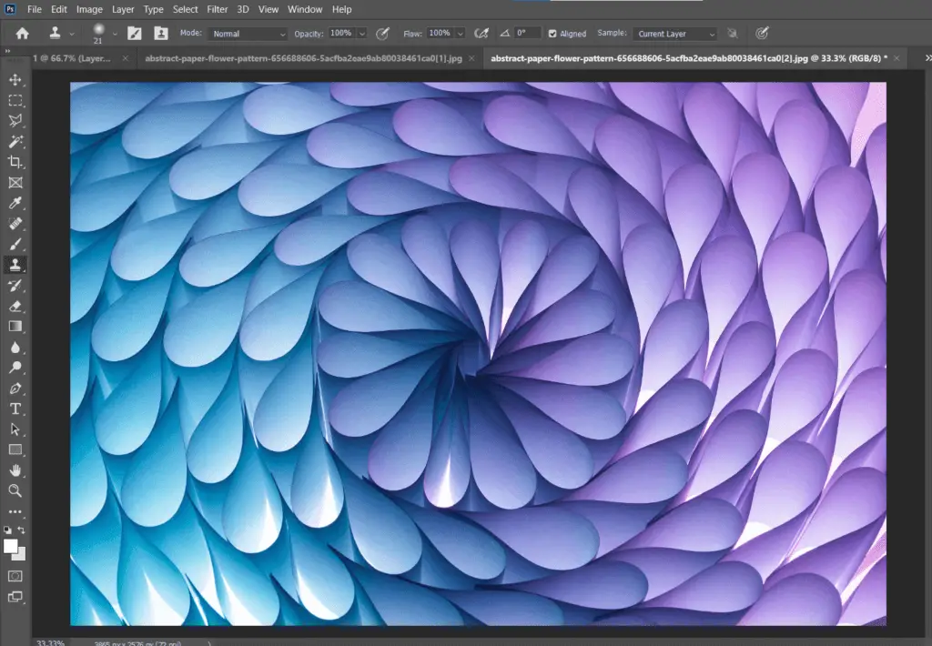Screen dimensions: 932x646
Task: Click the Flow value field
Action: click(x=440, y=34)
